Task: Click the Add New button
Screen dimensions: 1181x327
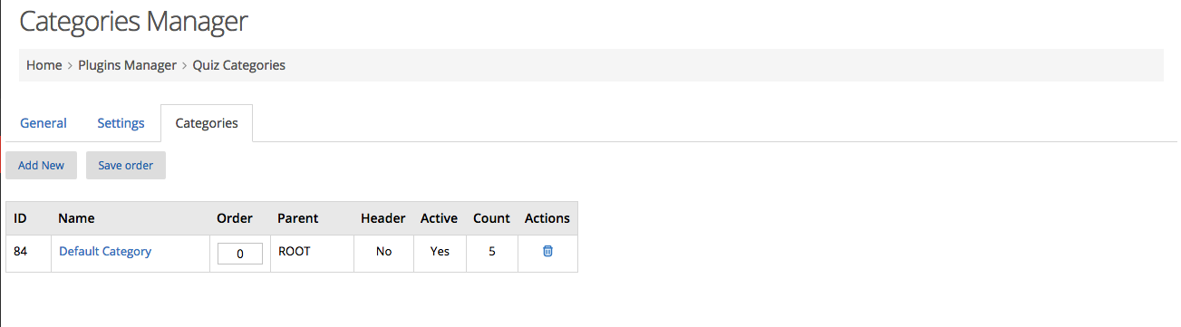Action: (x=41, y=165)
